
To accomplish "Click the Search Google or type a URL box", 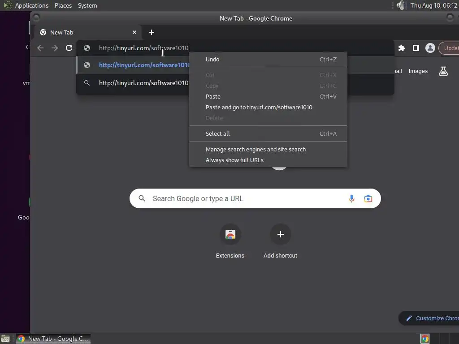I will point(255,198).
